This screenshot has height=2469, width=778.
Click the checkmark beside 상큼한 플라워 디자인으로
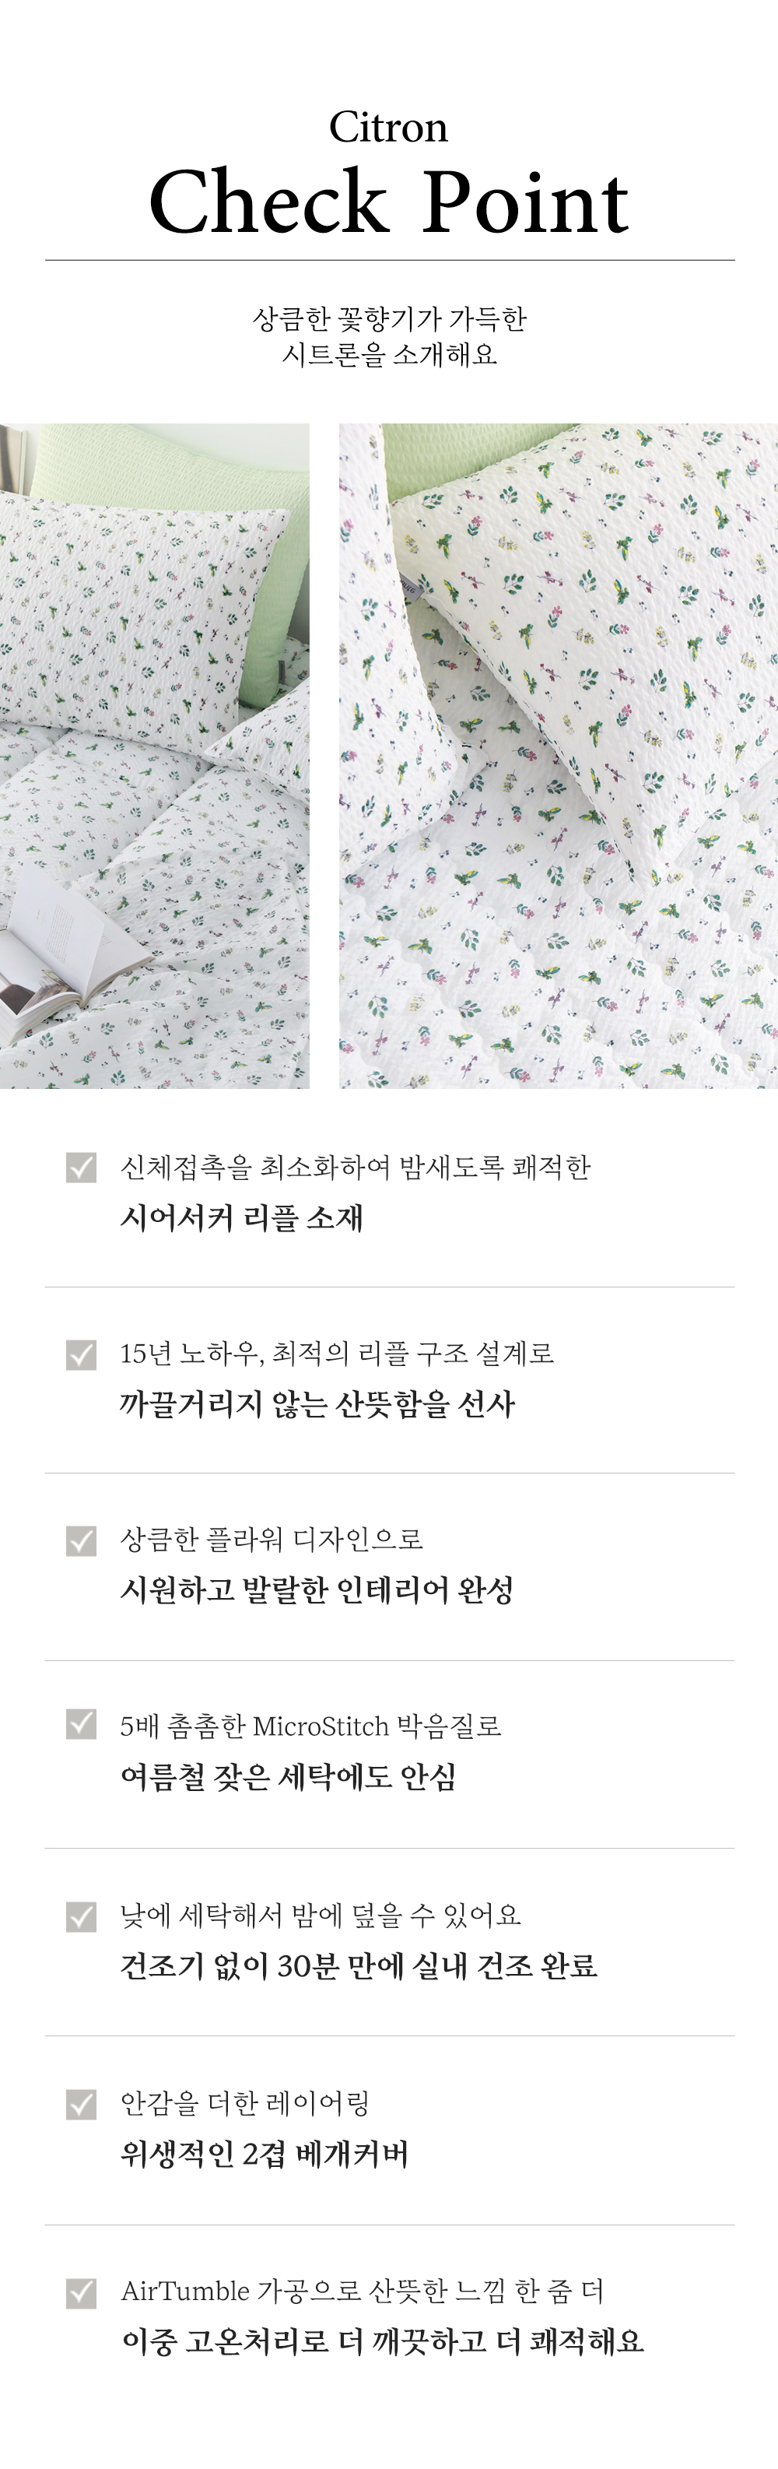82,1540
